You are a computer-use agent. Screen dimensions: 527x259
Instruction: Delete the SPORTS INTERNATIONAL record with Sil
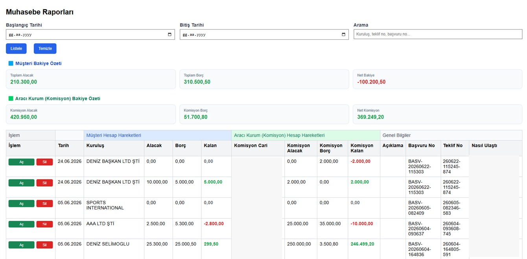[44, 203]
